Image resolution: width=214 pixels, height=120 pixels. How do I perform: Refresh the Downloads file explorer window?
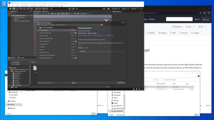(157, 80)
